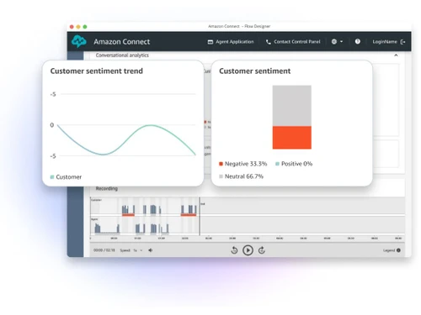The image size is (421, 315).
Task: Click the help question mark icon
Action: point(357,41)
